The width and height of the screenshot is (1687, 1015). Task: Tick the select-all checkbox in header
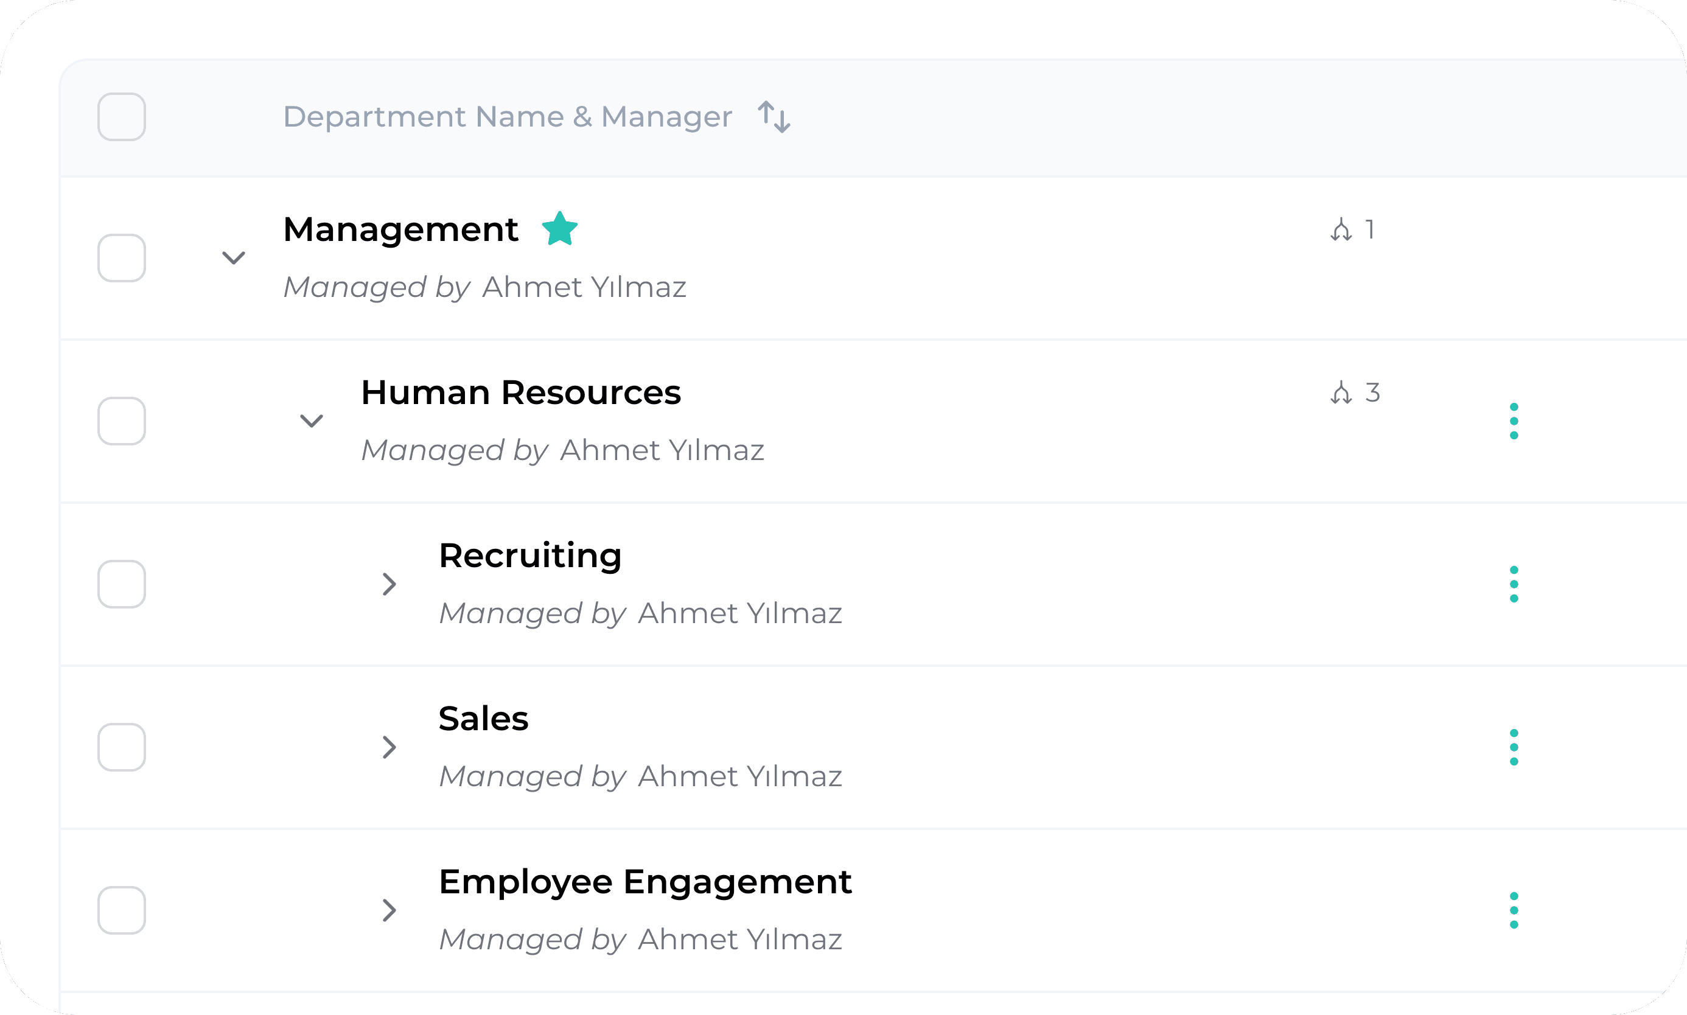(122, 117)
